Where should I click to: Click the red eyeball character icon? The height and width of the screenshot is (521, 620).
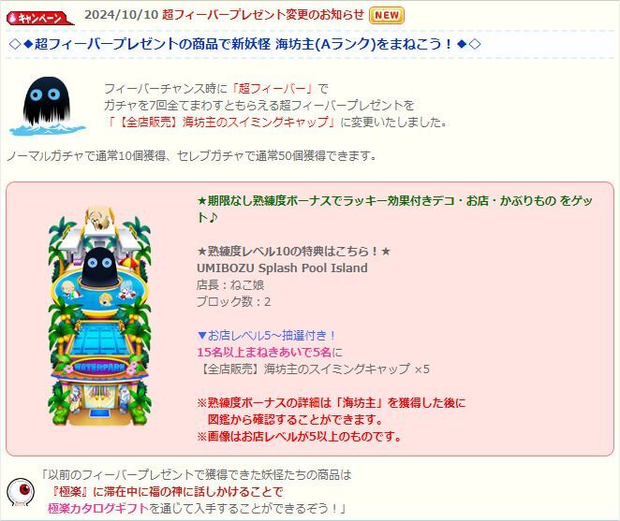pyautogui.click(x=21, y=492)
